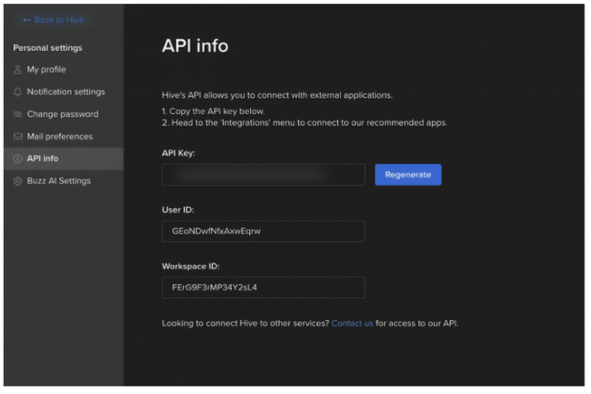
Task: Click the Notification settings bell icon
Action: click(x=18, y=92)
